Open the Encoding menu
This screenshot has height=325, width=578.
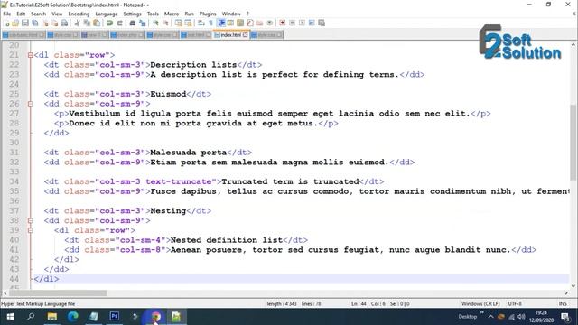tap(79, 14)
